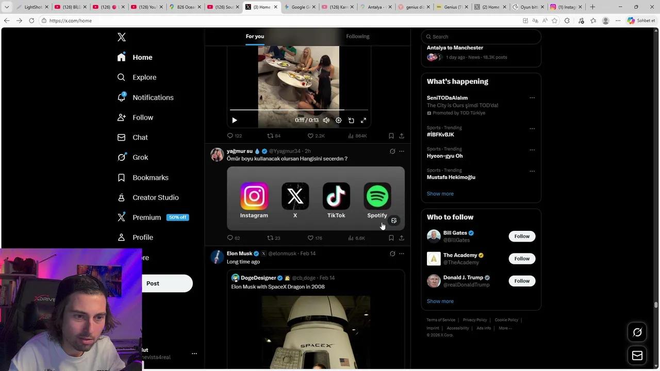Open Grok action on Elon Musk post
660x371 pixels.
(392, 254)
